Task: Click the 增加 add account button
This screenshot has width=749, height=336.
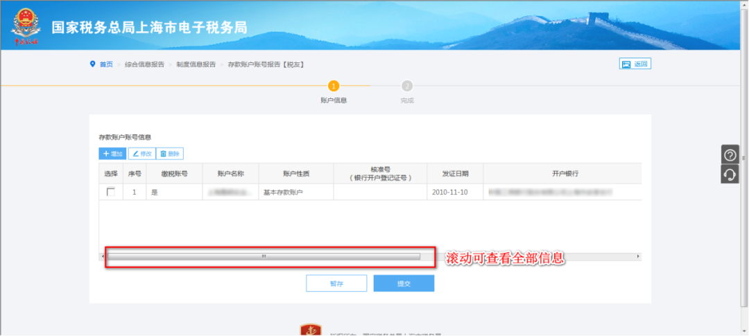Action: [112, 154]
